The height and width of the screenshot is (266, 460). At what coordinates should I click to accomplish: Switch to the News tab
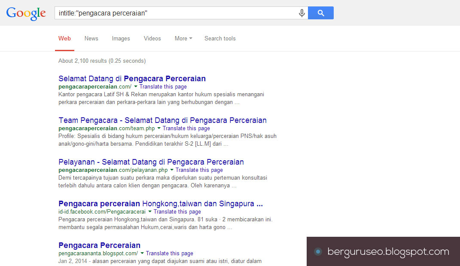(91, 39)
